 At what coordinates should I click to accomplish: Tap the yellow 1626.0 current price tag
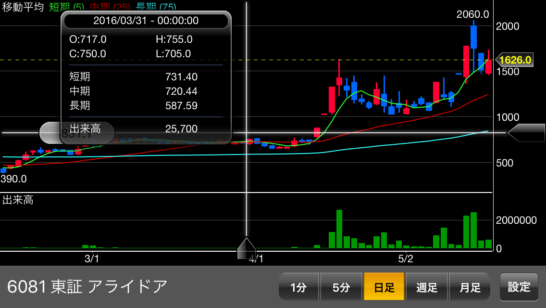click(514, 60)
